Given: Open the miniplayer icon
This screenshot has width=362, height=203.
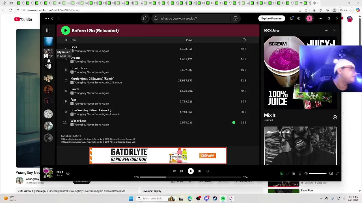Looking at the screenshot, I should tap(331, 173).
